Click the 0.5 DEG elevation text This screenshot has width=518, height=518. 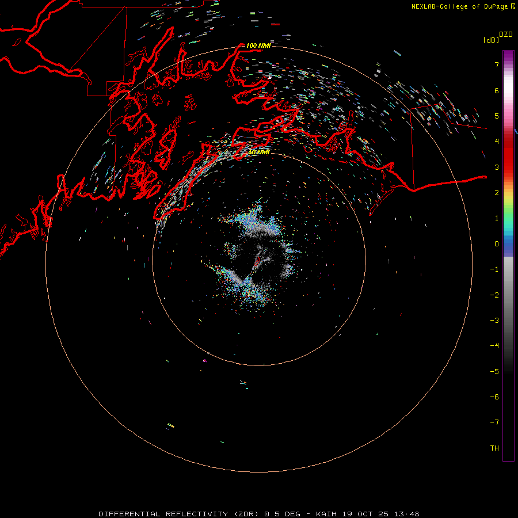pyautogui.click(x=282, y=514)
